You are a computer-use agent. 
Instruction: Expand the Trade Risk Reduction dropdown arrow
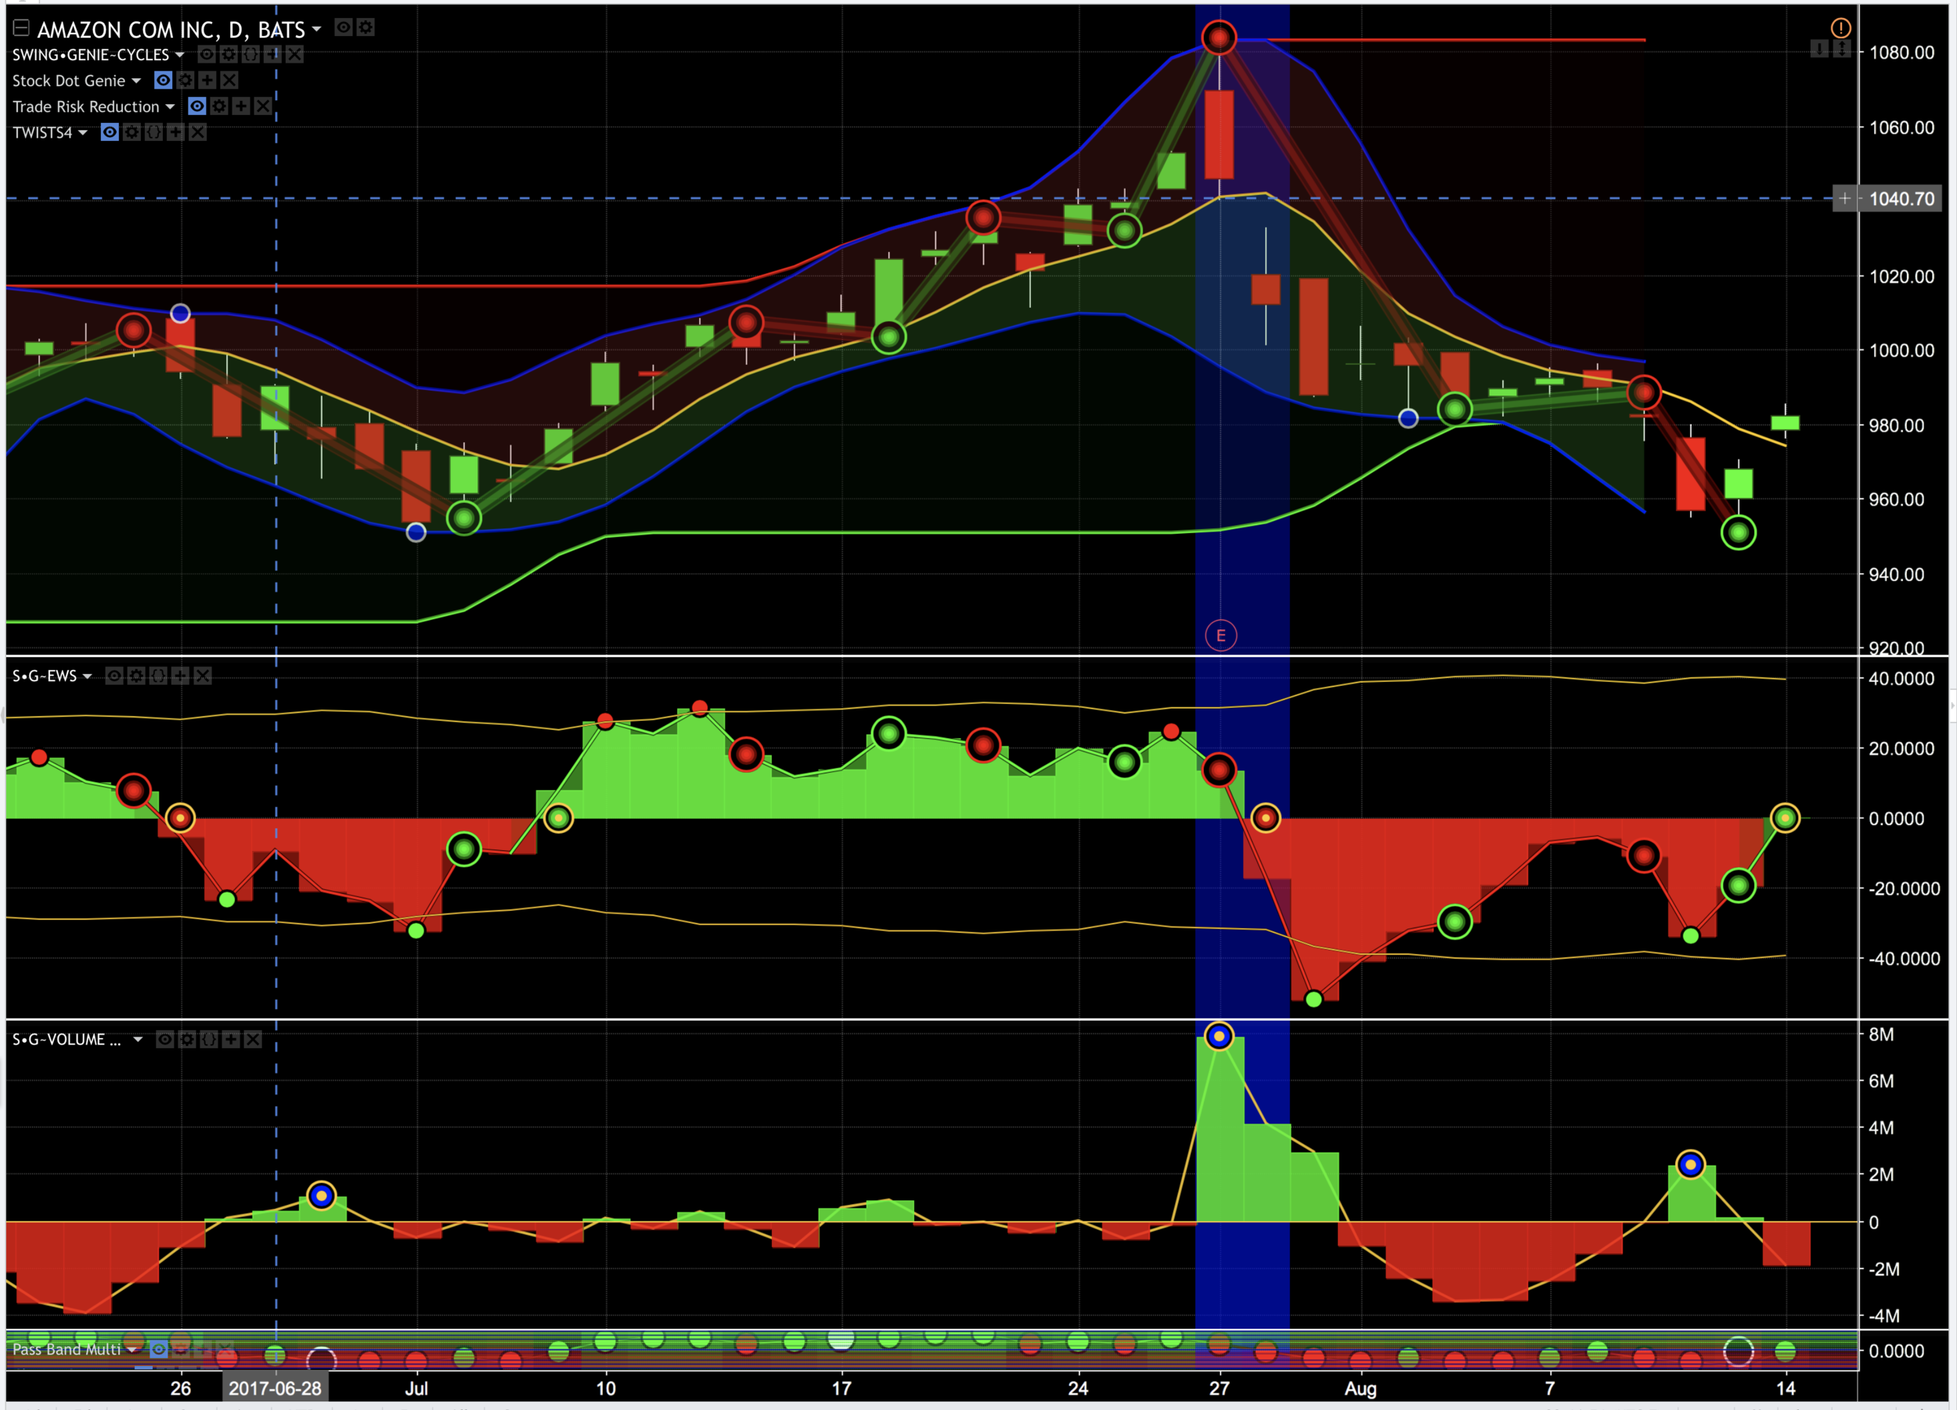click(x=170, y=107)
